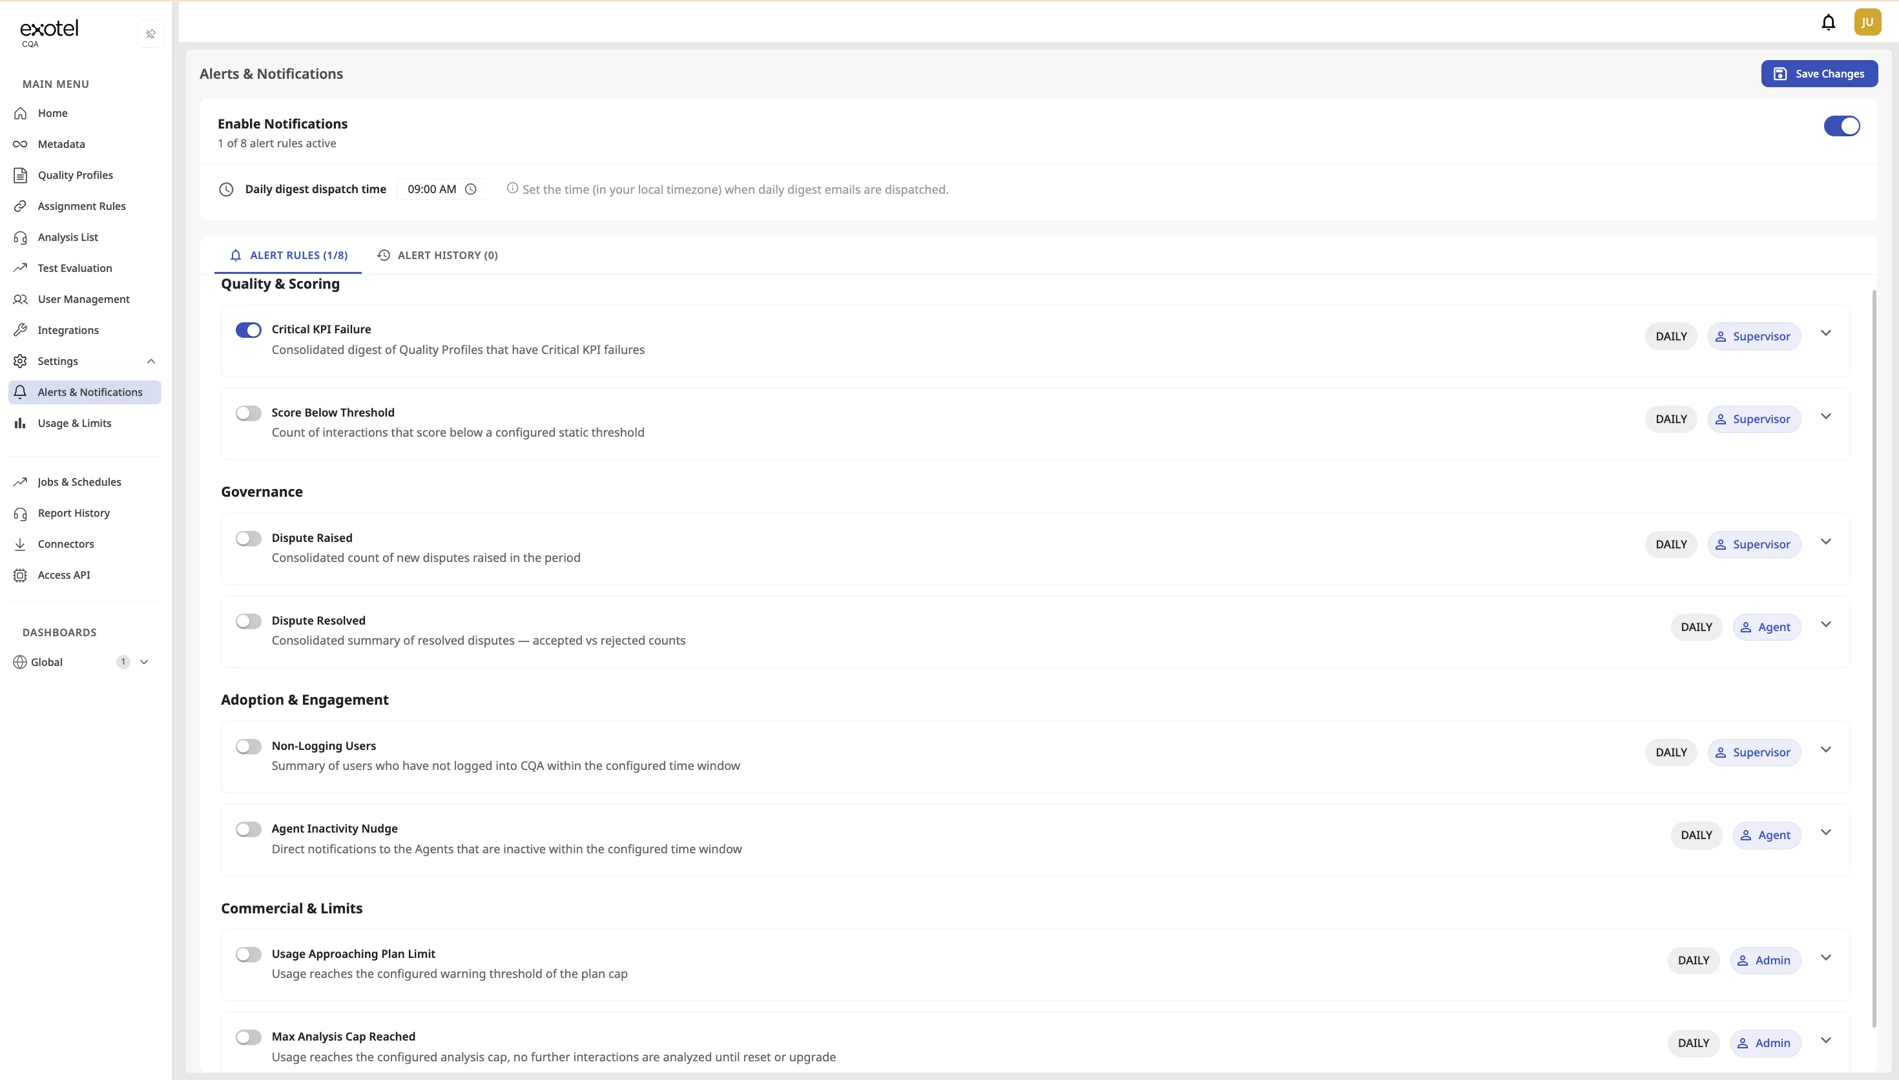Disable the Critical KPI Failure rule
Image resolution: width=1899 pixels, height=1080 pixels.
point(249,330)
